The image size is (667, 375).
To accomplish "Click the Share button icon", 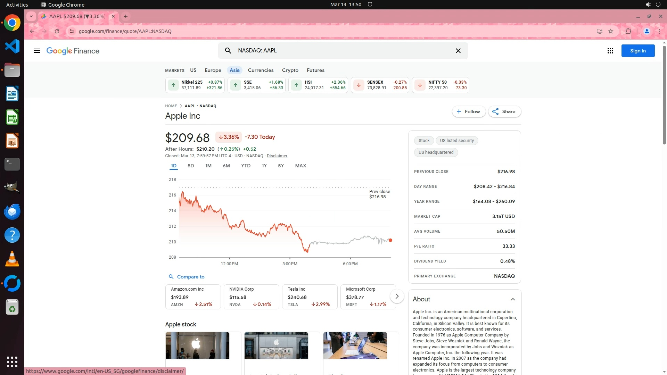I will (x=496, y=111).
